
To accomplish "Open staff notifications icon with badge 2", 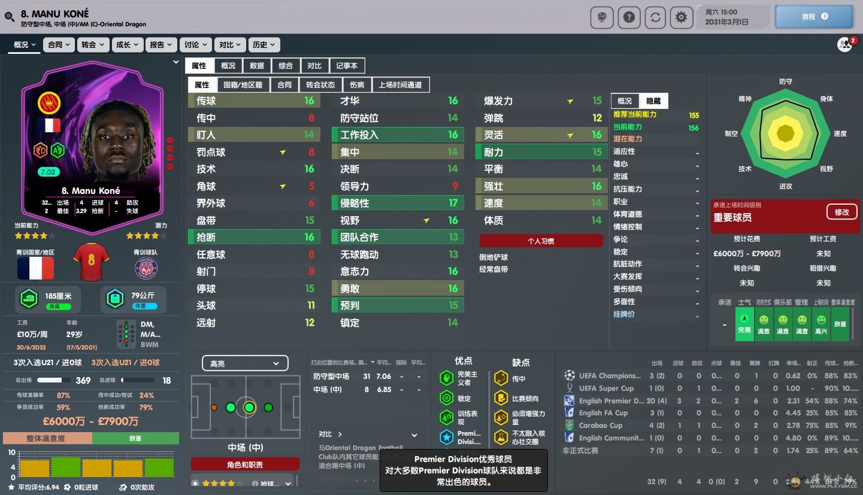I will 846,44.
